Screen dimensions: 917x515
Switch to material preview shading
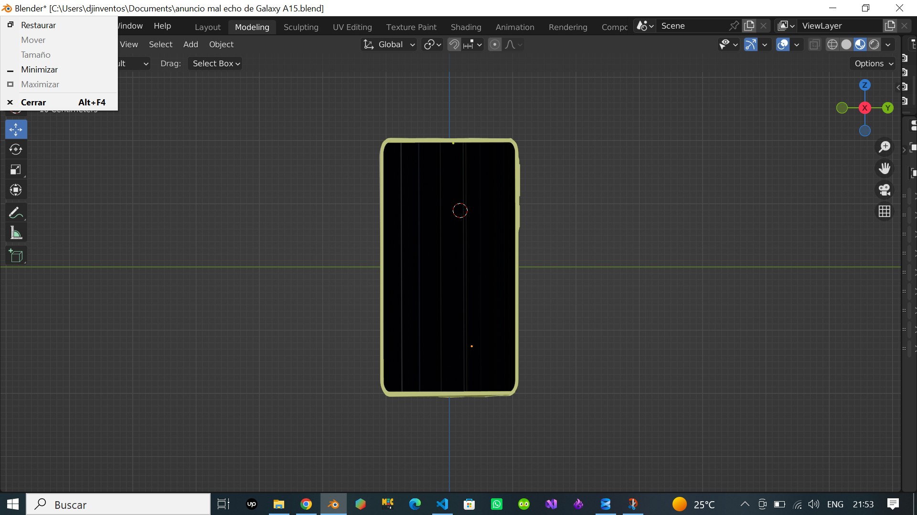[x=860, y=44]
